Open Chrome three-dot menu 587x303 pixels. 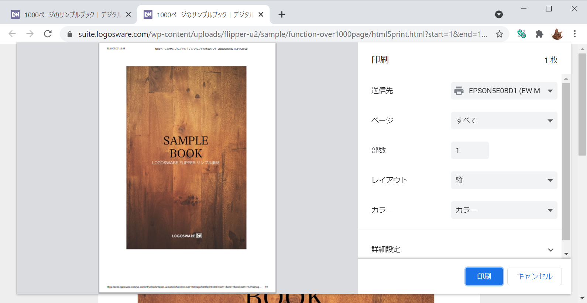(x=575, y=34)
